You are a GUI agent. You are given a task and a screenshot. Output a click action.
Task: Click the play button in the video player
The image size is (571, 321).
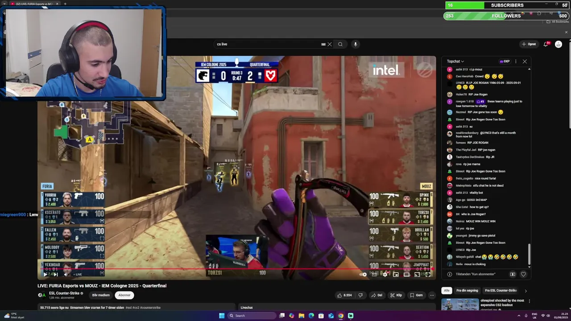(45, 274)
